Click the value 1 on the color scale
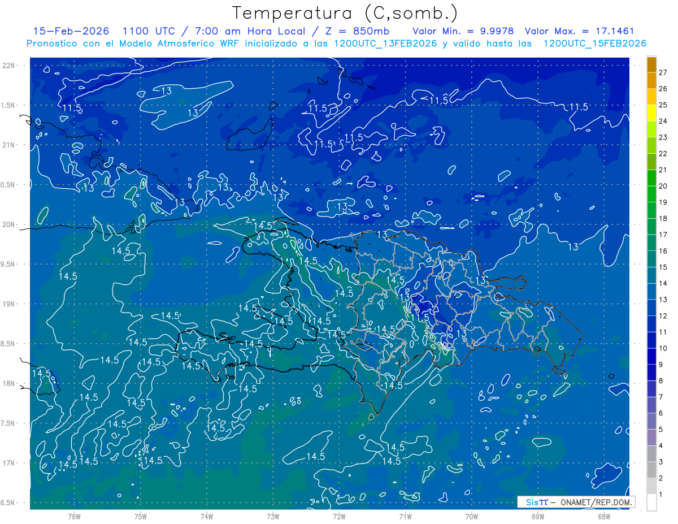Screen dimensions: 678x524 pyautogui.click(x=661, y=495)
